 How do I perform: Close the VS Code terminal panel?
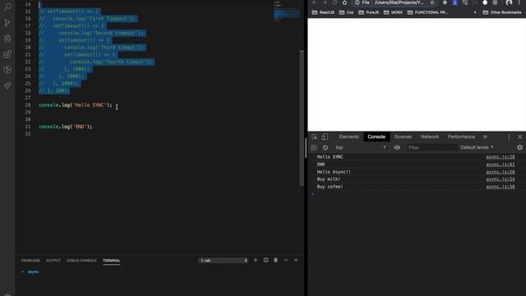[296, 260]
